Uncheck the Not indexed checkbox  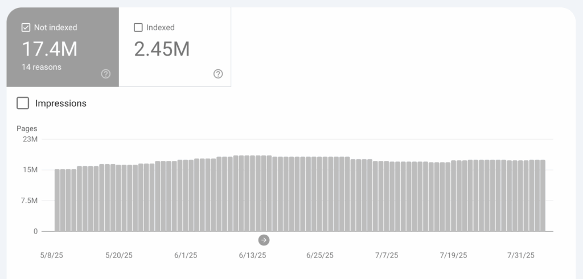click(26, 27)
